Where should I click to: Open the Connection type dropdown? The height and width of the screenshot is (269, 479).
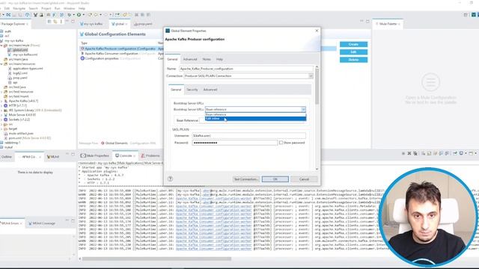tap(311, 75)
